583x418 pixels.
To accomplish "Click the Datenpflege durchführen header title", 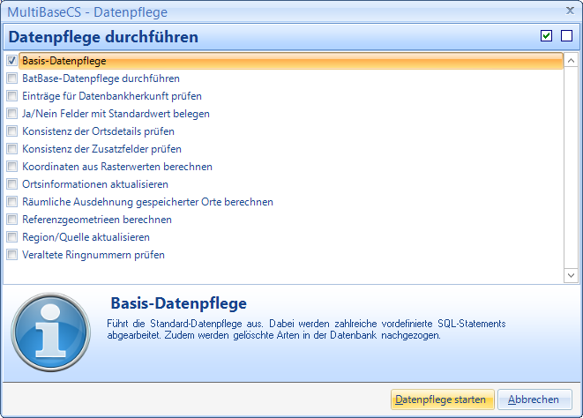I will click(x=103, y=37).
